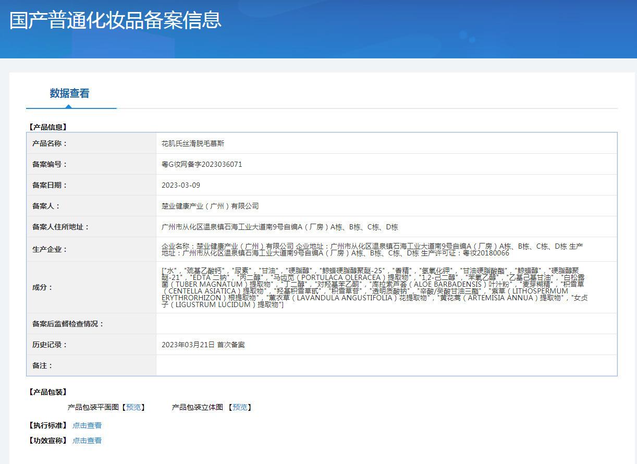Click the 【产品包装】 section heading
637x464 pixels.
[x=47, y=392]
